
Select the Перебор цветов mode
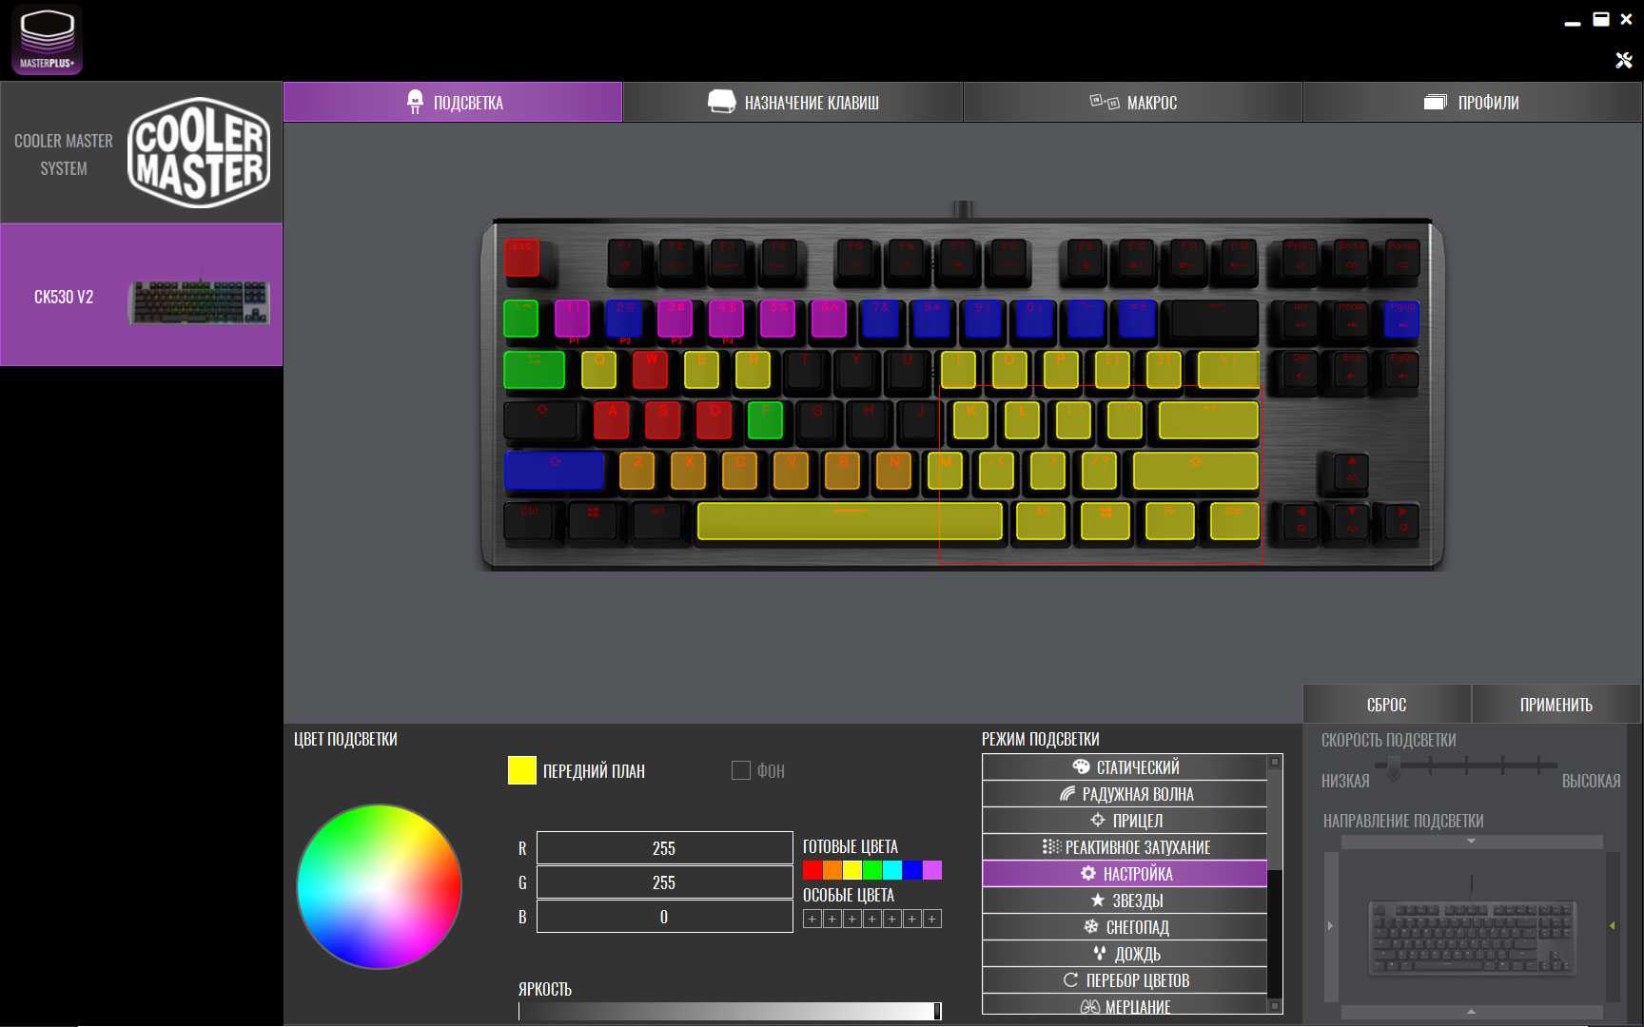click(x=1125, y=980)
